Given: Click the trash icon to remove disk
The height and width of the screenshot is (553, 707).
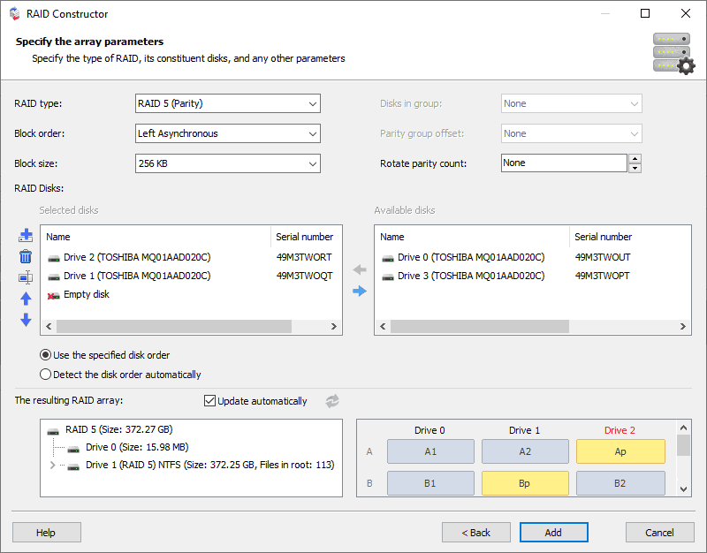Looking at the screenshot, I should tap(26, 256).
